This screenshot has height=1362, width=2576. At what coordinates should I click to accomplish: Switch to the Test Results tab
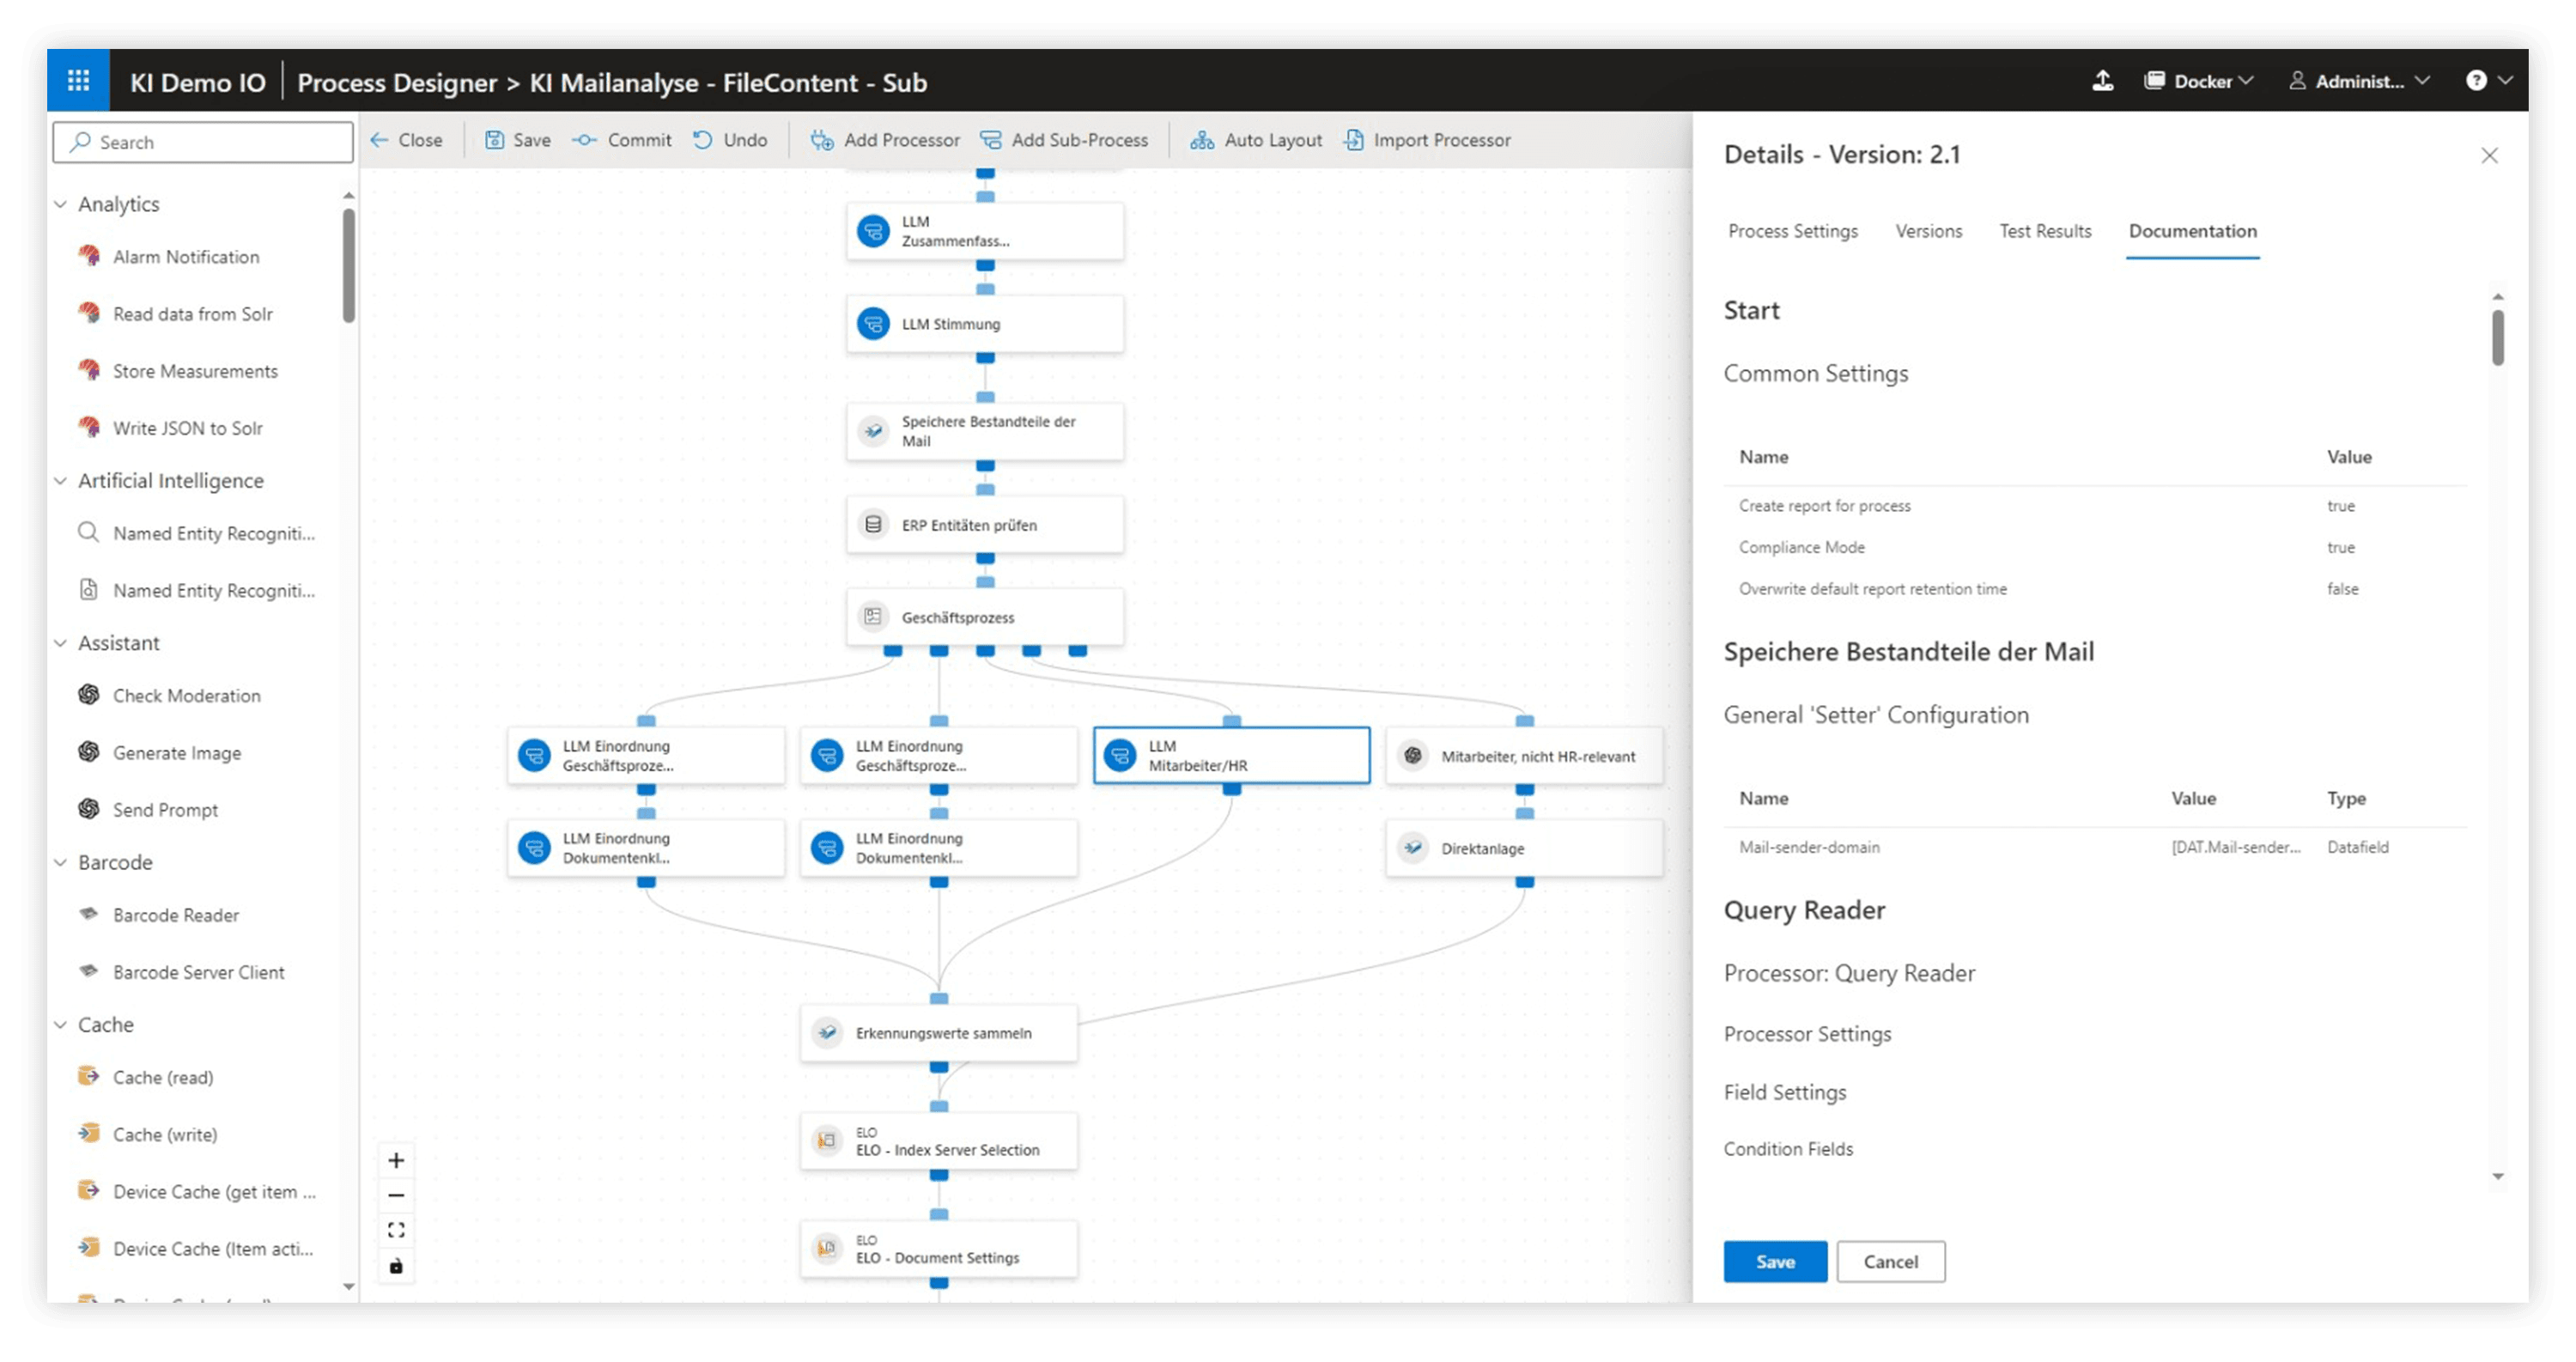(2045, 231)
